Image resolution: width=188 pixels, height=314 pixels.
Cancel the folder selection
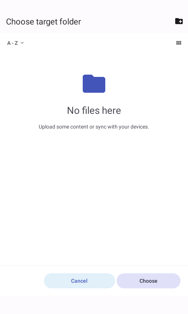(x=79, y=281)
